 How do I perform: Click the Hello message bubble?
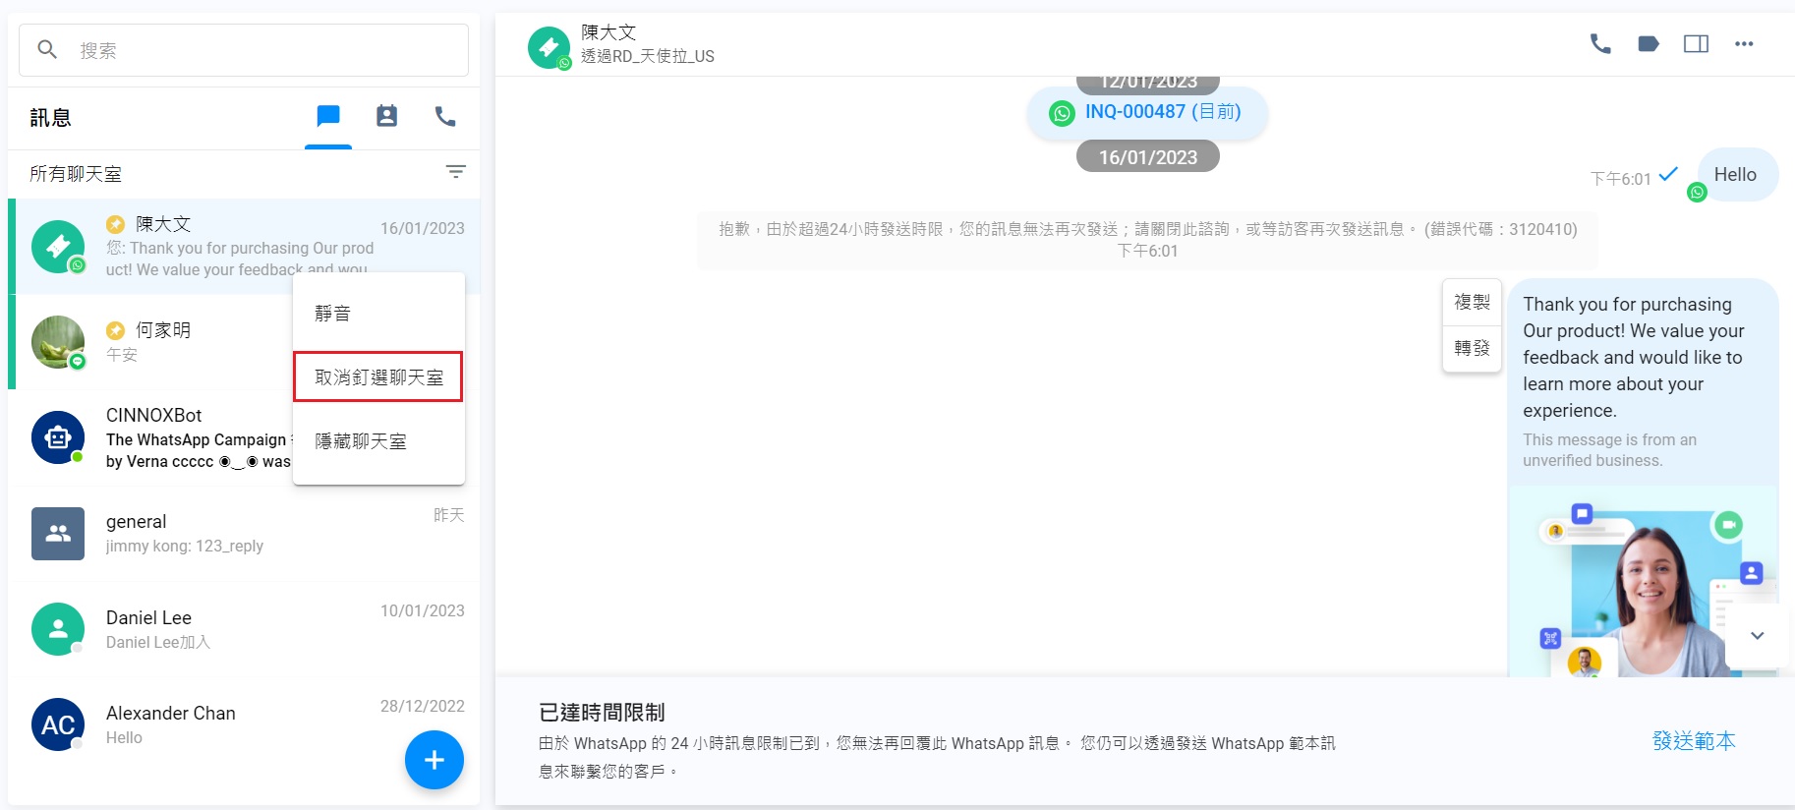pyautogui.click(x=1736, y=175)
